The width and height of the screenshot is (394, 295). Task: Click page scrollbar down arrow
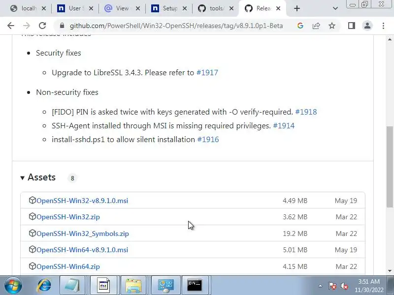point(390,271)
